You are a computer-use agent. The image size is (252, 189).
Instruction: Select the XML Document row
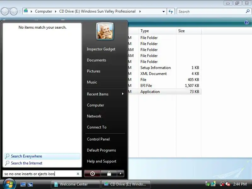165,74
